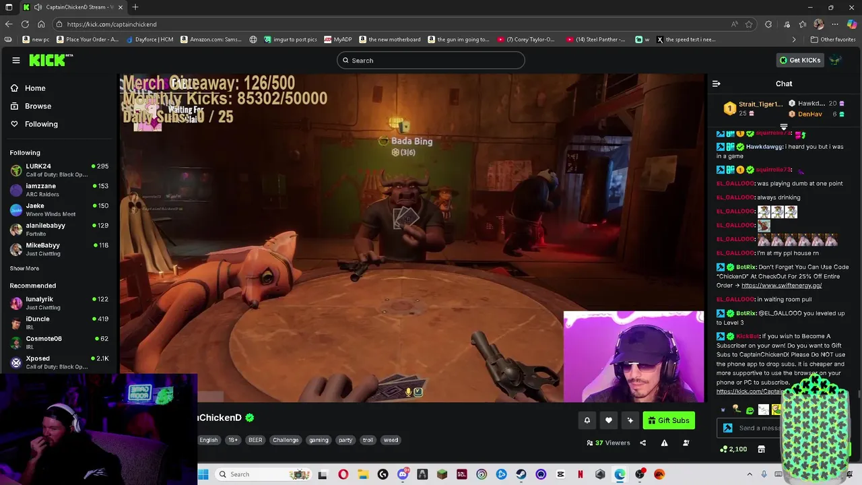Open Following in sidebar
Image resolution: width=862 pixels, height=485 pixels.
[x=41, y=124]
